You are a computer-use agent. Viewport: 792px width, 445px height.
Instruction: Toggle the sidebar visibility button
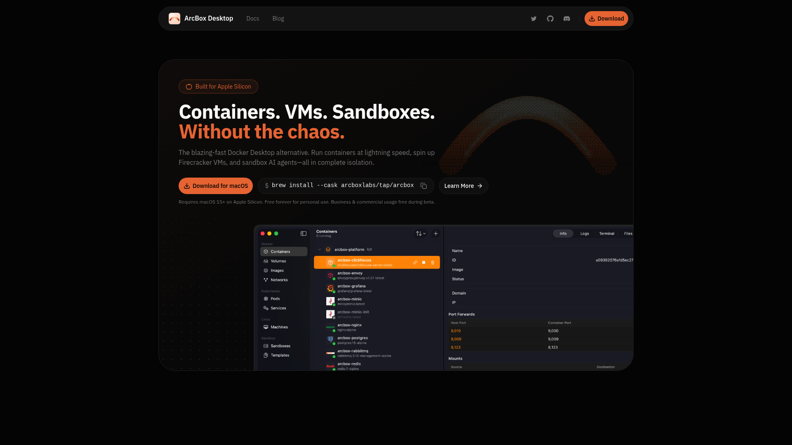click(303, 233)
